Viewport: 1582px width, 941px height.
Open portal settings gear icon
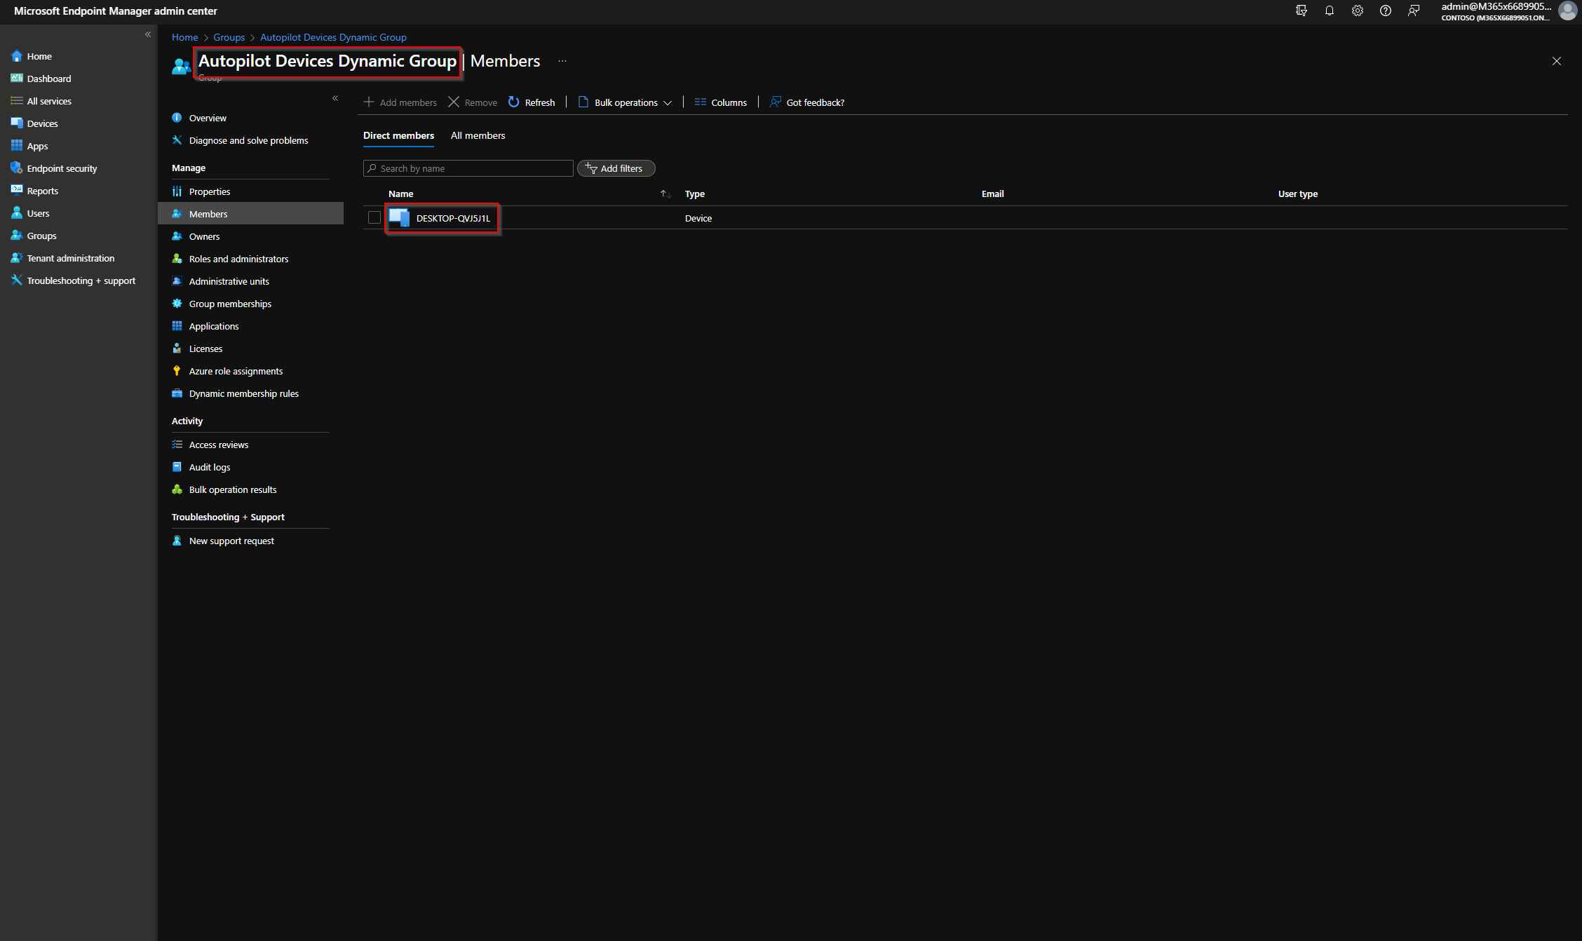(1358, 11)
